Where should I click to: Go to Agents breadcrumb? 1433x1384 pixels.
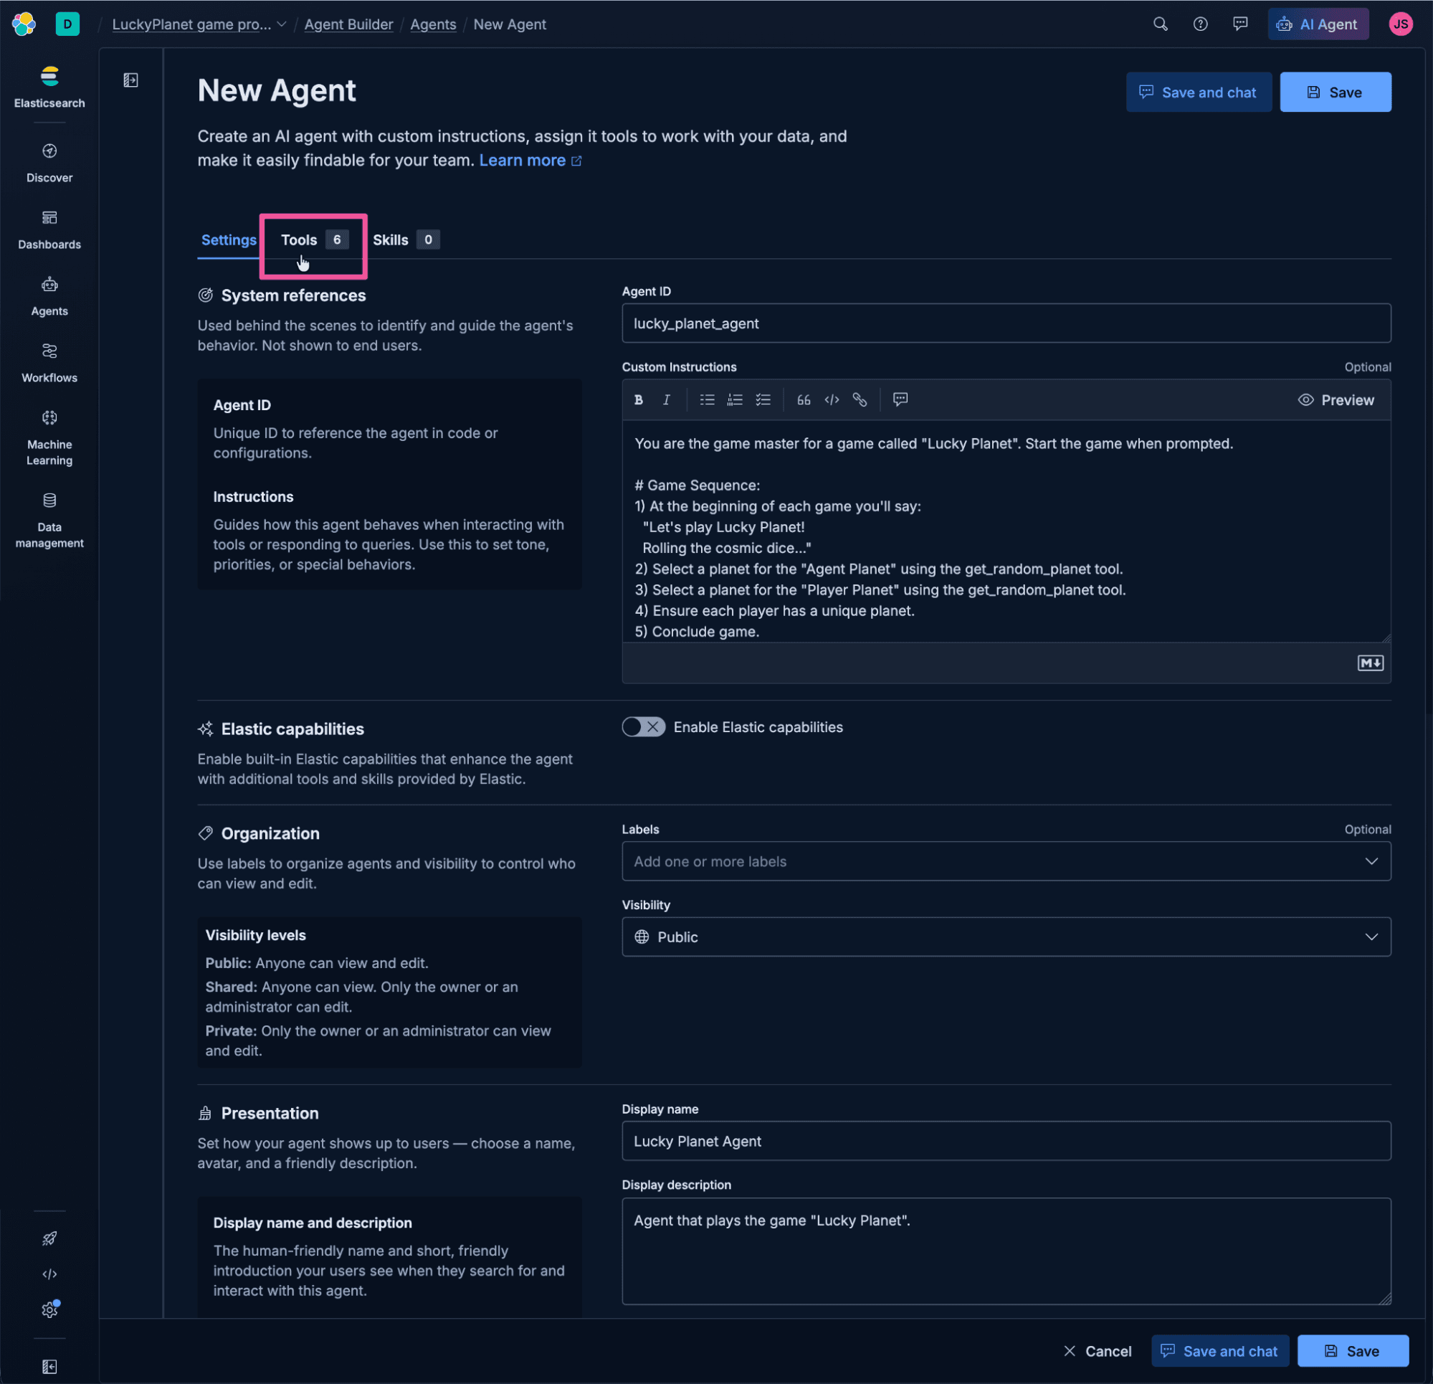click(x=433, y=24)
